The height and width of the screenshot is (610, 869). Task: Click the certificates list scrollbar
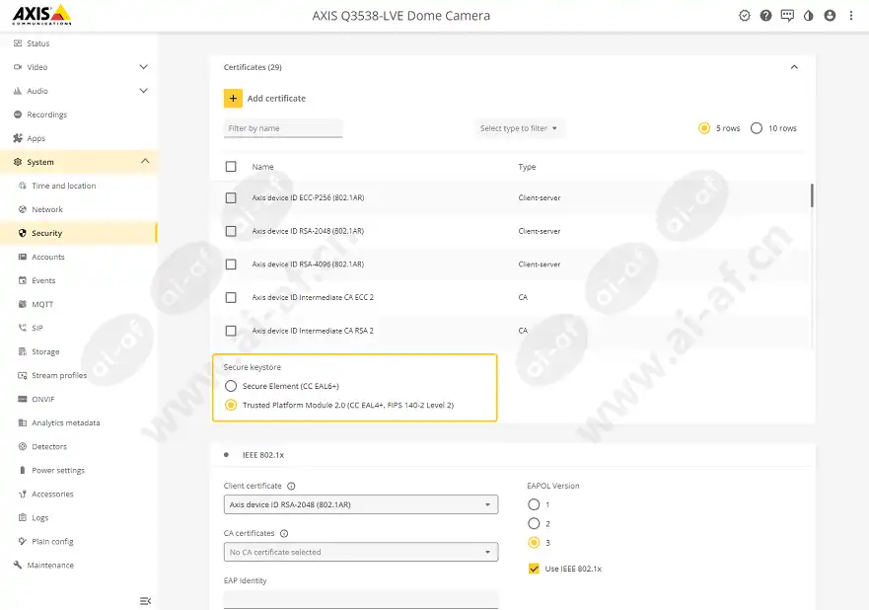tap(812, 195)
